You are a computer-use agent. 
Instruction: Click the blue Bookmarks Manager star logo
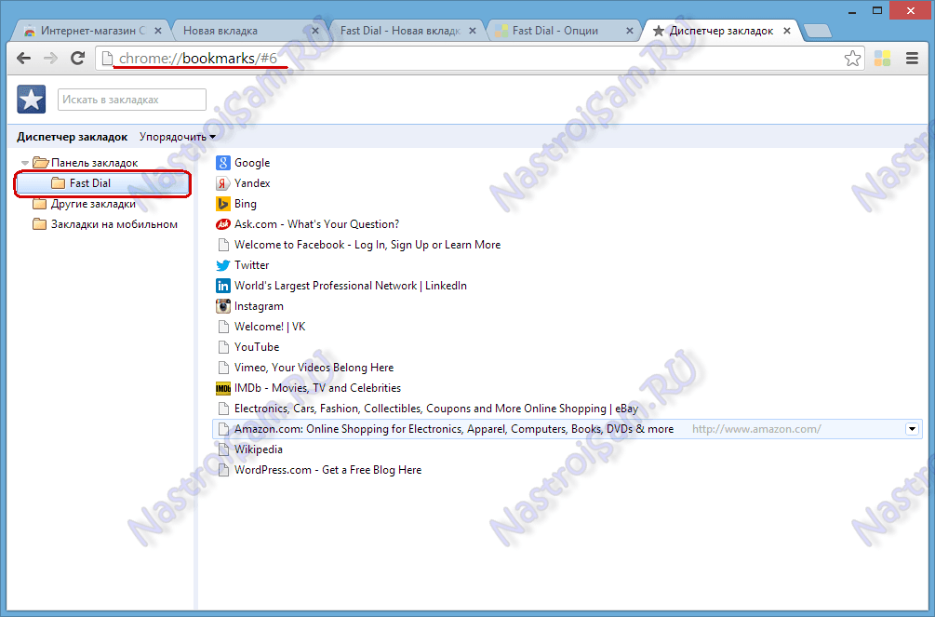pos(31,99)
